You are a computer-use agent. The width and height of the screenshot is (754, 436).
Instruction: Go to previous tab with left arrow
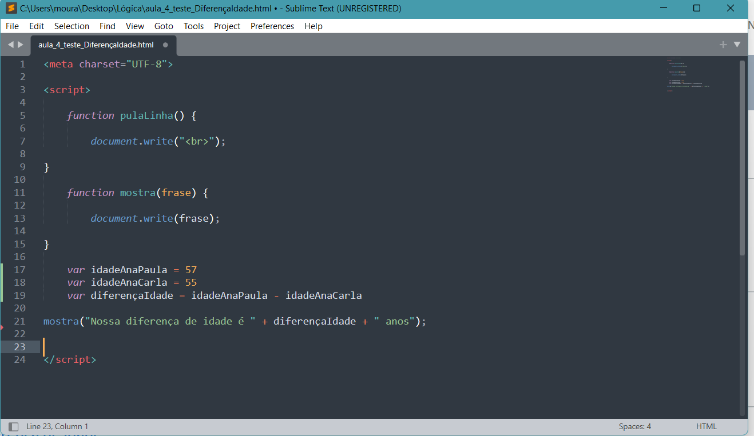tap(10, 45)
